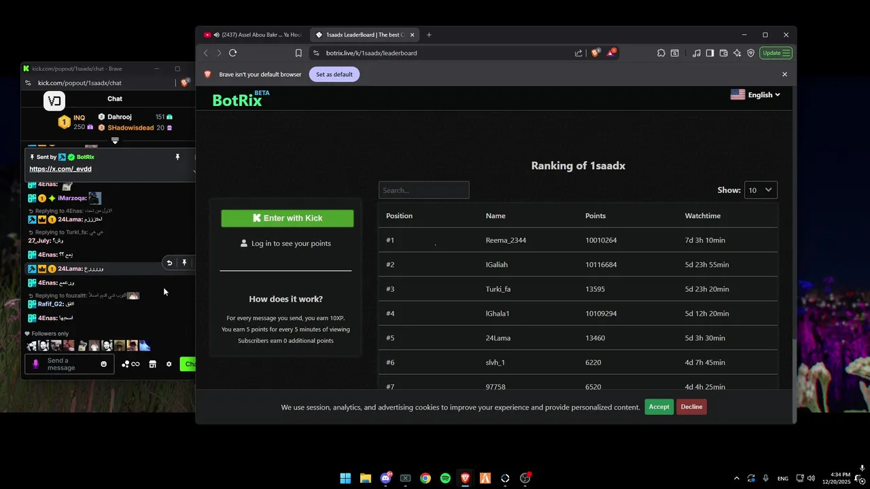This screenshot has width=870, height=489.
Task: Open the shop icon in the Kick chat bar
Action: 152,364
